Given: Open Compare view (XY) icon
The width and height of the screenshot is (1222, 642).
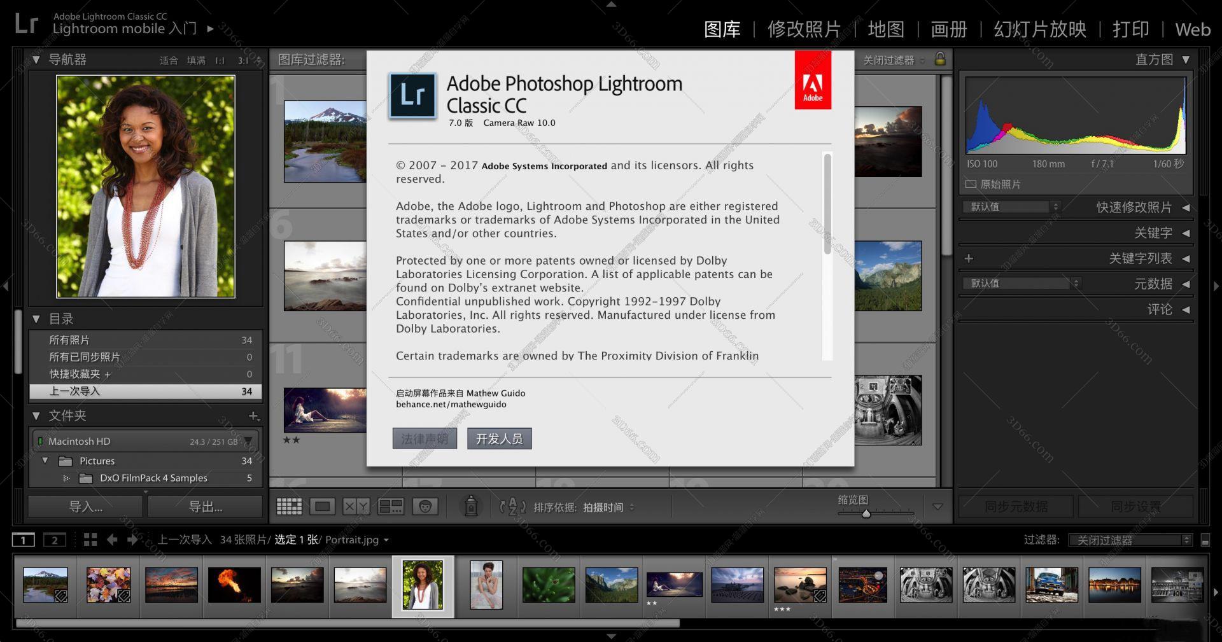Looking at the screenshot, I should pyautogui.click(x=356, y=506).
